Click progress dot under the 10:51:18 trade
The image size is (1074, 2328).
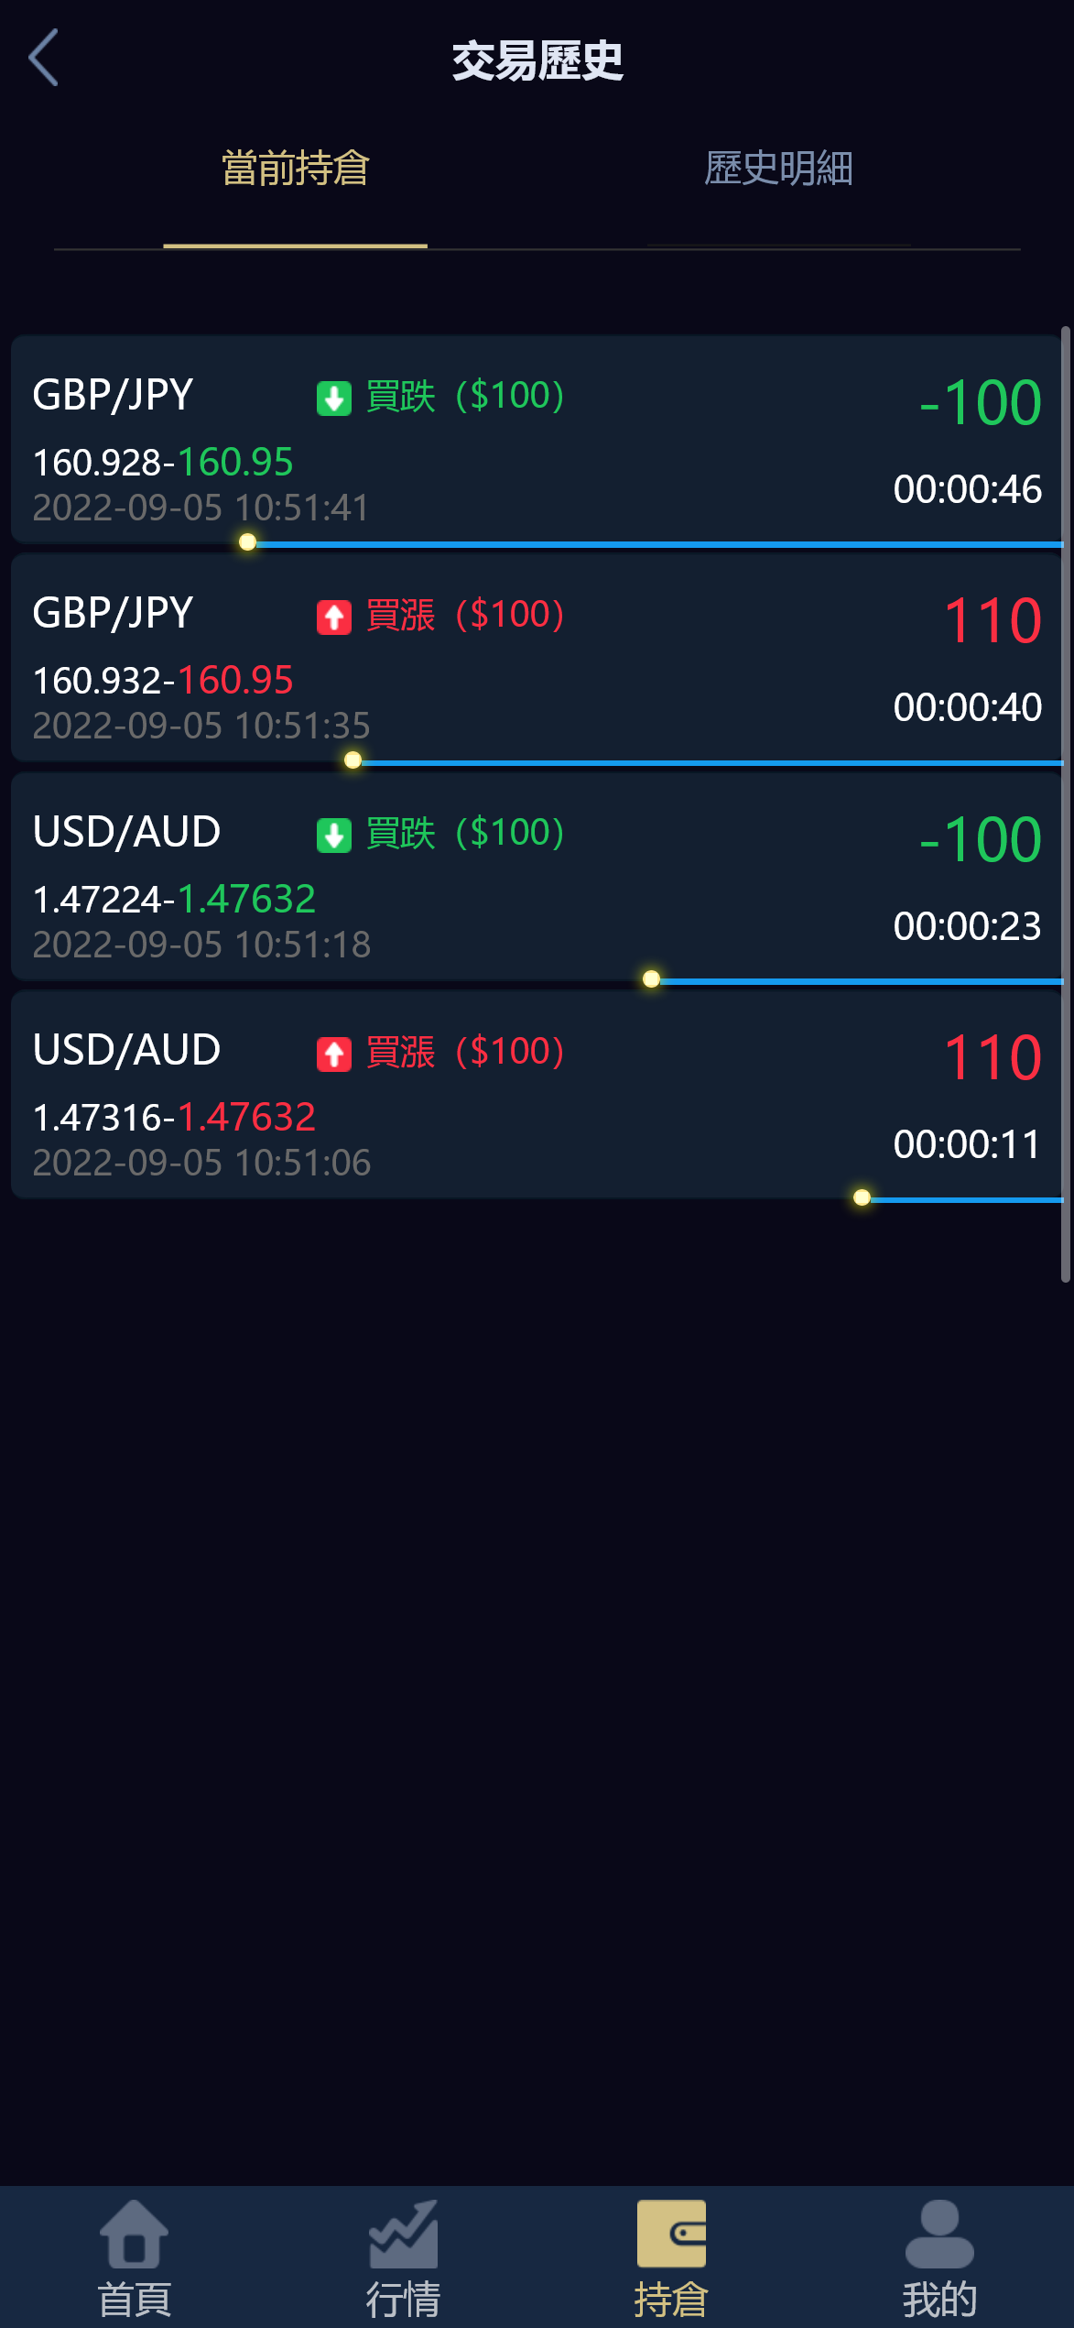tap(651, 978)
